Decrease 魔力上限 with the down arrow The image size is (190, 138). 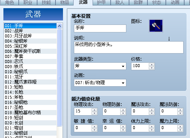point(180,130)
